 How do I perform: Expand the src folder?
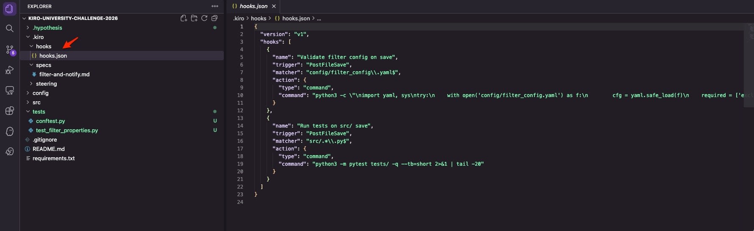point(28,102)
